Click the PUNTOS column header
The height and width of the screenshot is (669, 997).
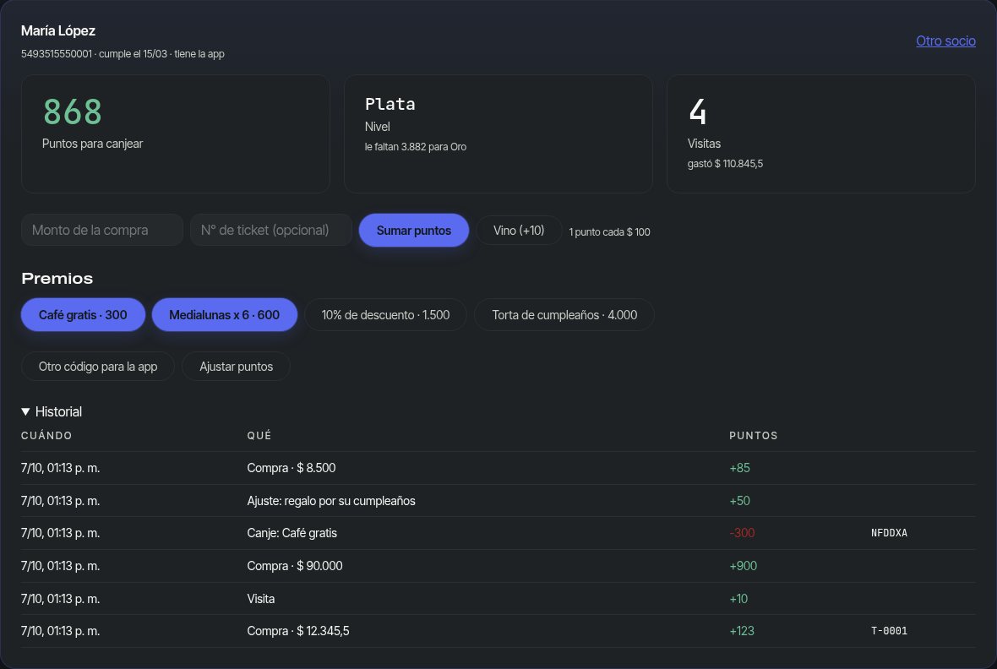[754, 436]
